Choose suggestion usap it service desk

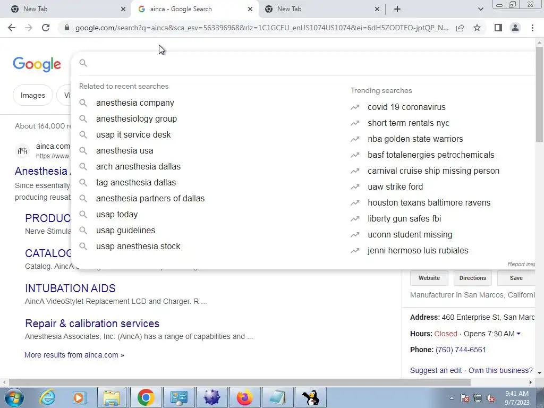pyautogui.click(x=133, y=135)
